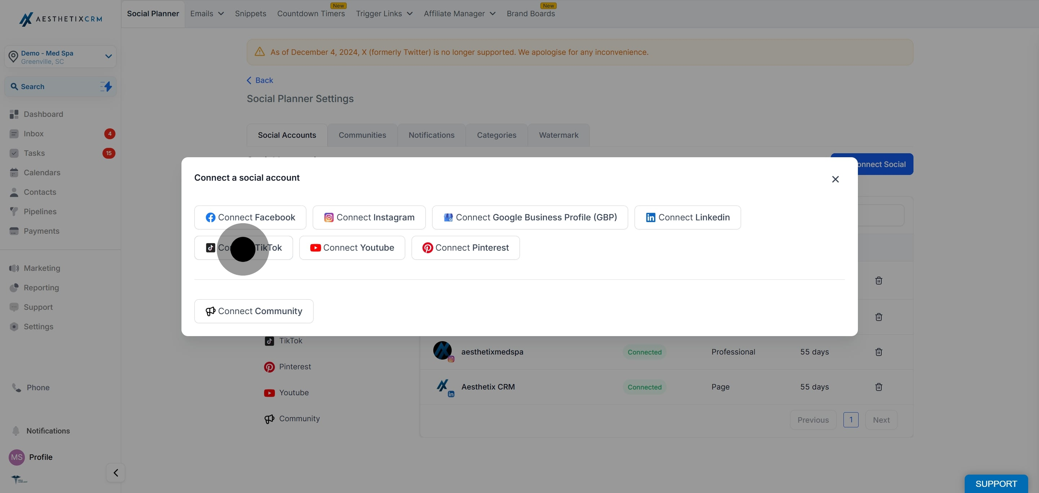Delete the aesthetixmedspa account via trash icon
The width and height of the screenshot is (1039, 493).
878,352
